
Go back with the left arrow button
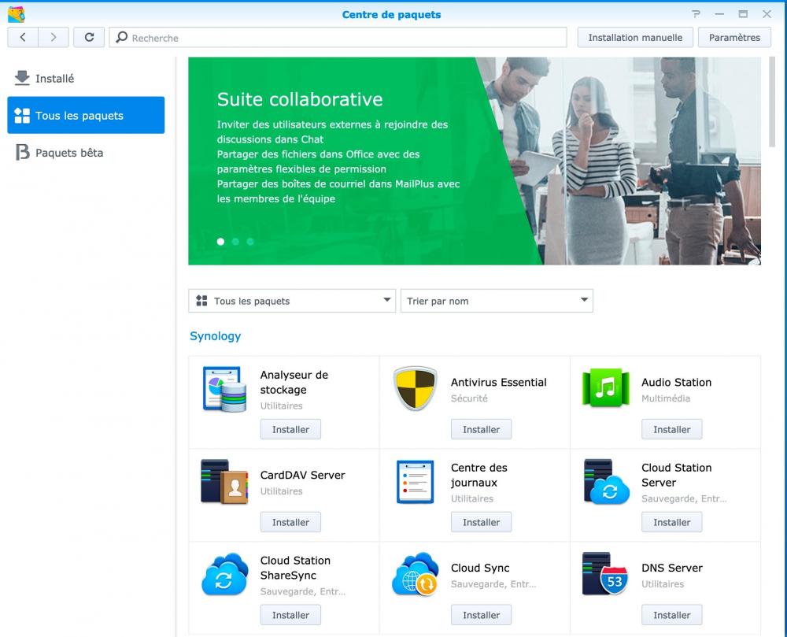[x=23, y=37]
